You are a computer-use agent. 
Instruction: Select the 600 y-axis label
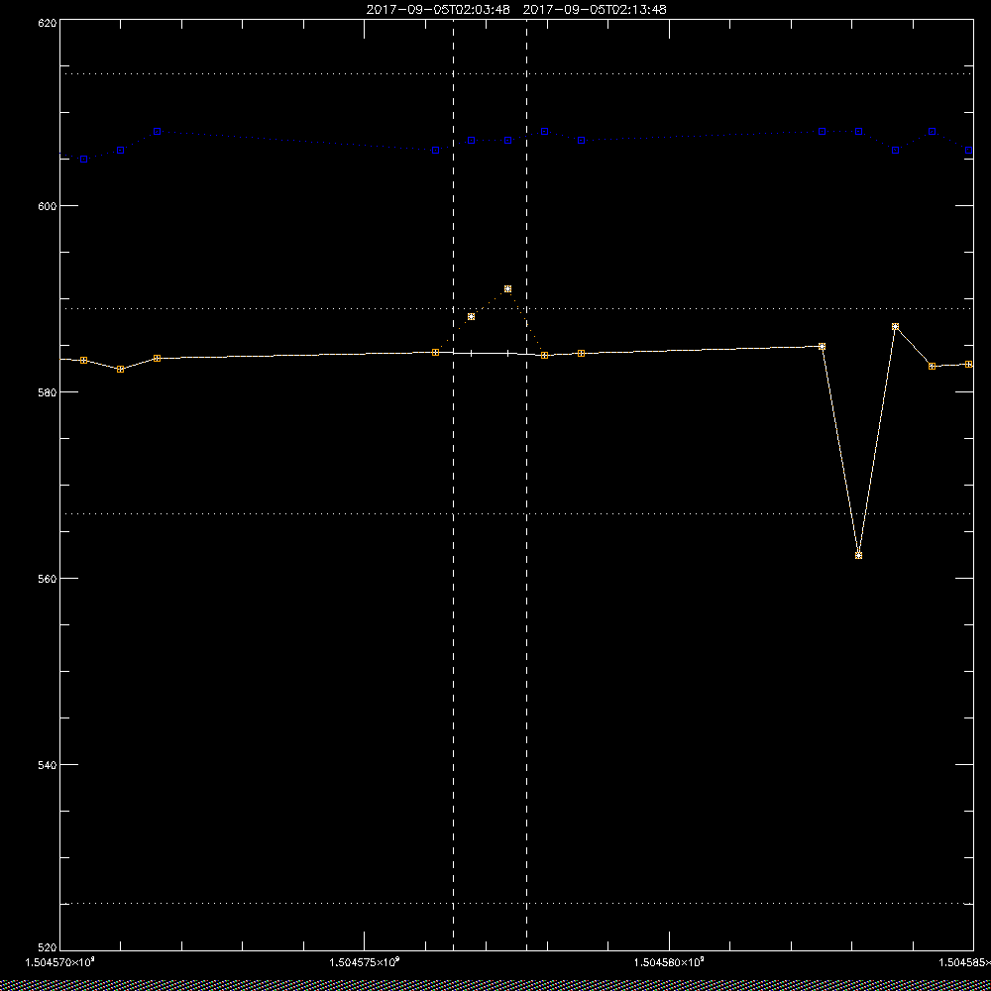coord(48,206)
